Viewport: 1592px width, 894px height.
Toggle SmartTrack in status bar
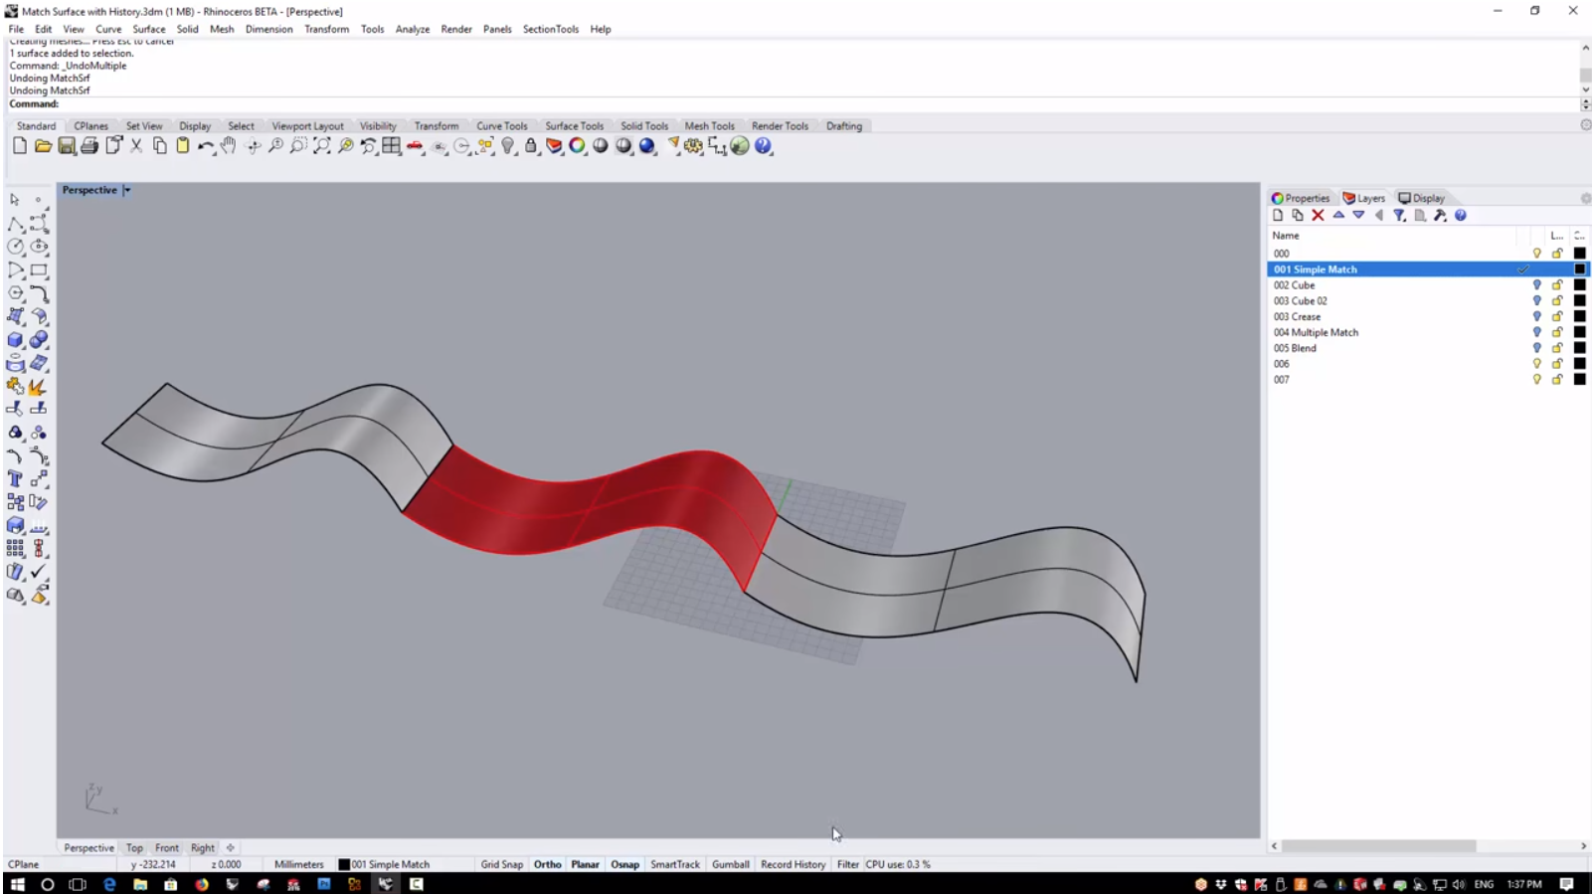click(x=675, y=864)
